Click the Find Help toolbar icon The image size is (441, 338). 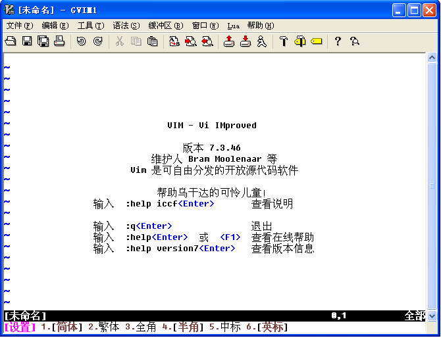click(x=355, y=41)
